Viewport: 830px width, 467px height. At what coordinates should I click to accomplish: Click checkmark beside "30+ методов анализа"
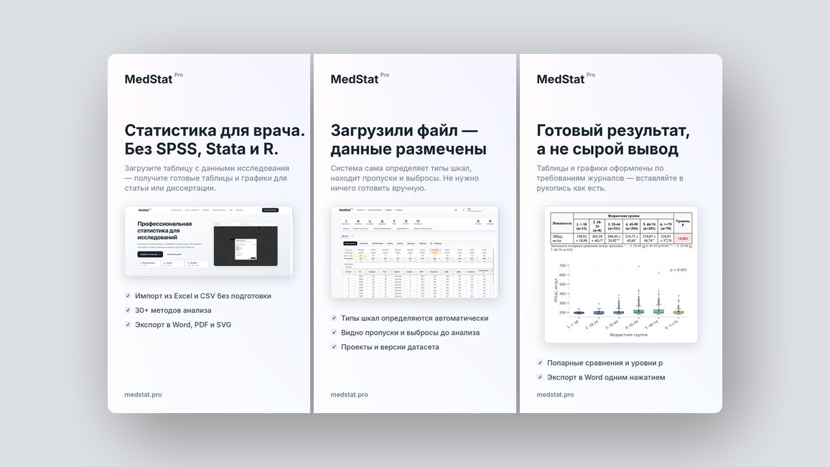point(128,310)
